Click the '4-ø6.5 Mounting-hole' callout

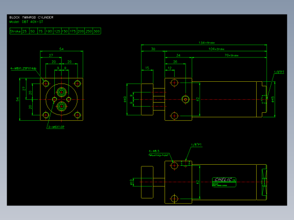pyautogui.click(x=158, y=153)
